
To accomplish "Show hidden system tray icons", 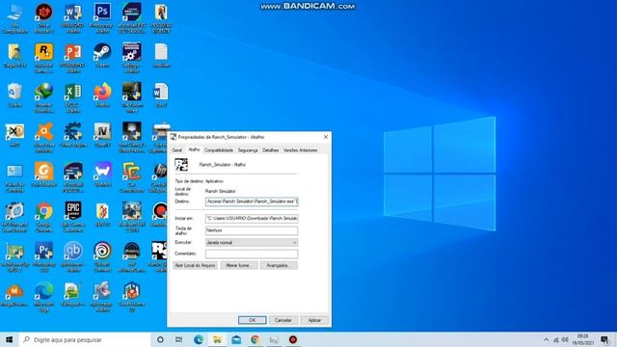I will (x=547, y=339).
